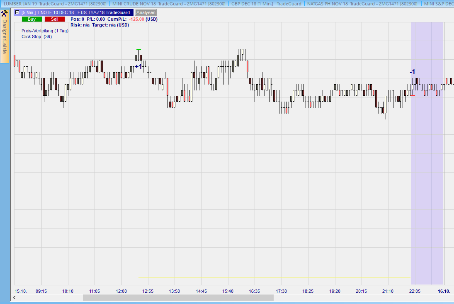Collapse the T-NOTE chart header box
Screen dimensions: 454x304
(x=17, y=12)
